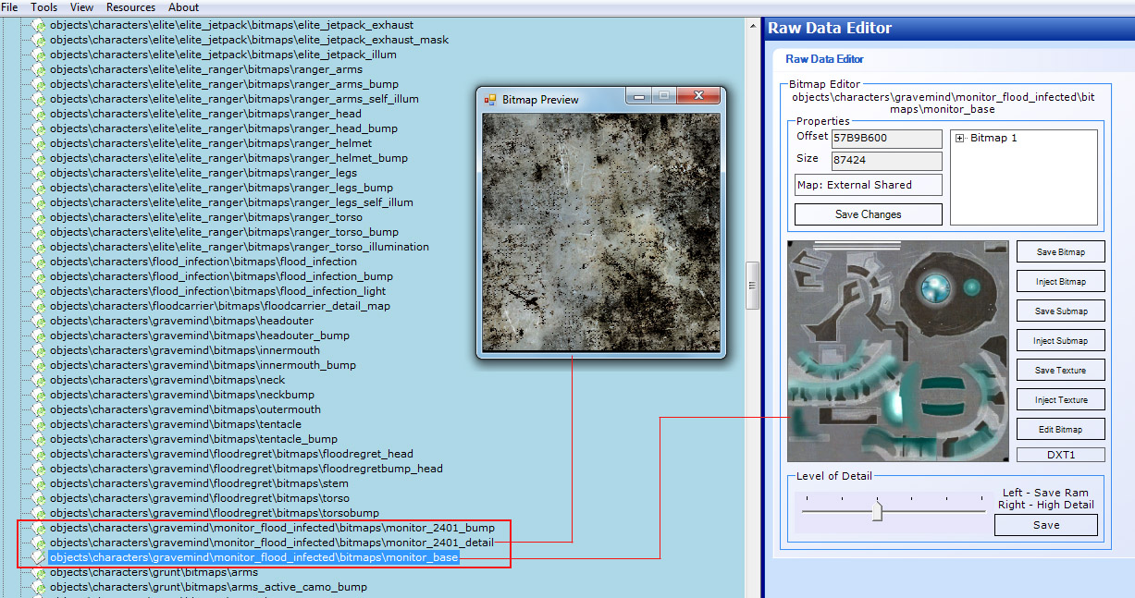The height and width of the screenshot is (598, 1135).
Task: Open the File menu
Action: [10, 7]
